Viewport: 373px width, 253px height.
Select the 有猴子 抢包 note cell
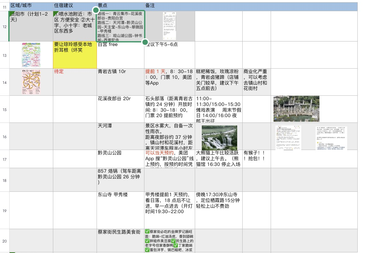(257, 159)
